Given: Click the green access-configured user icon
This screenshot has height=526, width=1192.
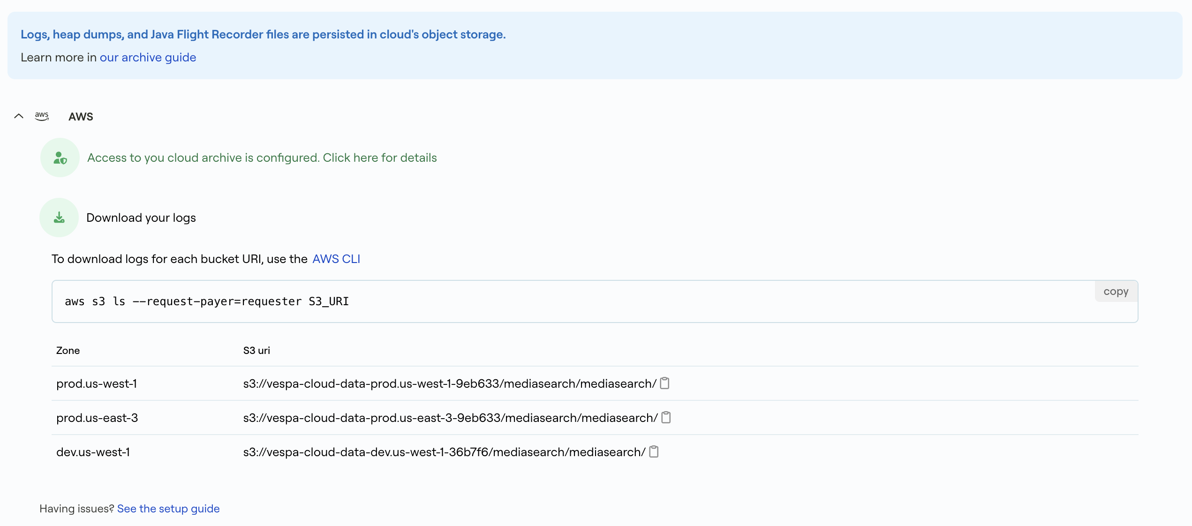Looking at the screenshot, I should click(59, 158).
